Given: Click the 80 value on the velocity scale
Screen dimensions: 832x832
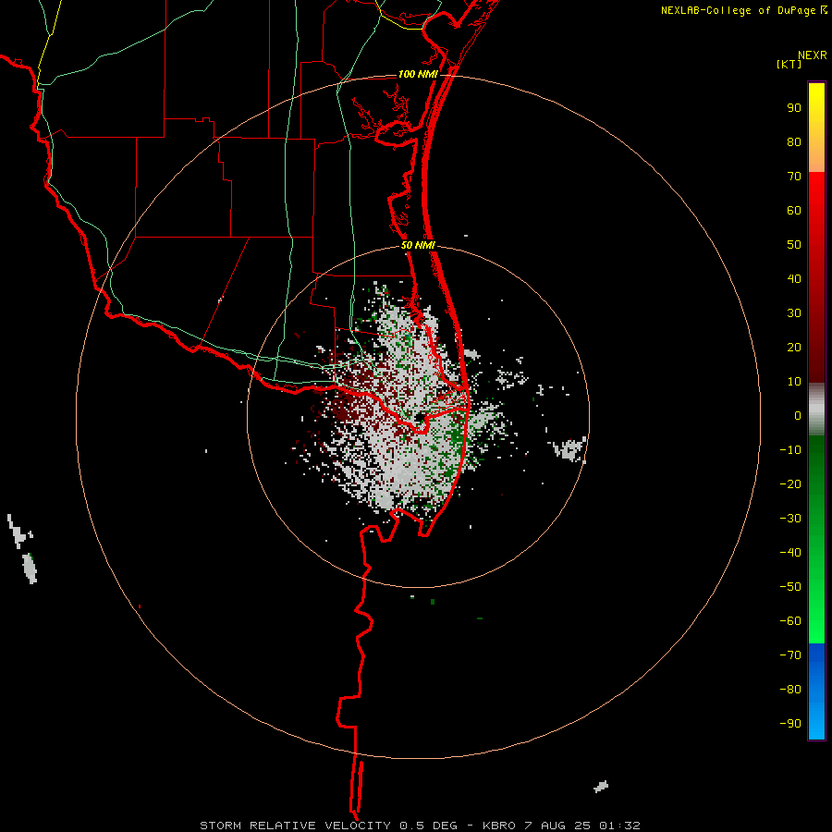Looking at the screenshot, I should pyautogui.click(x=794, y=142).
